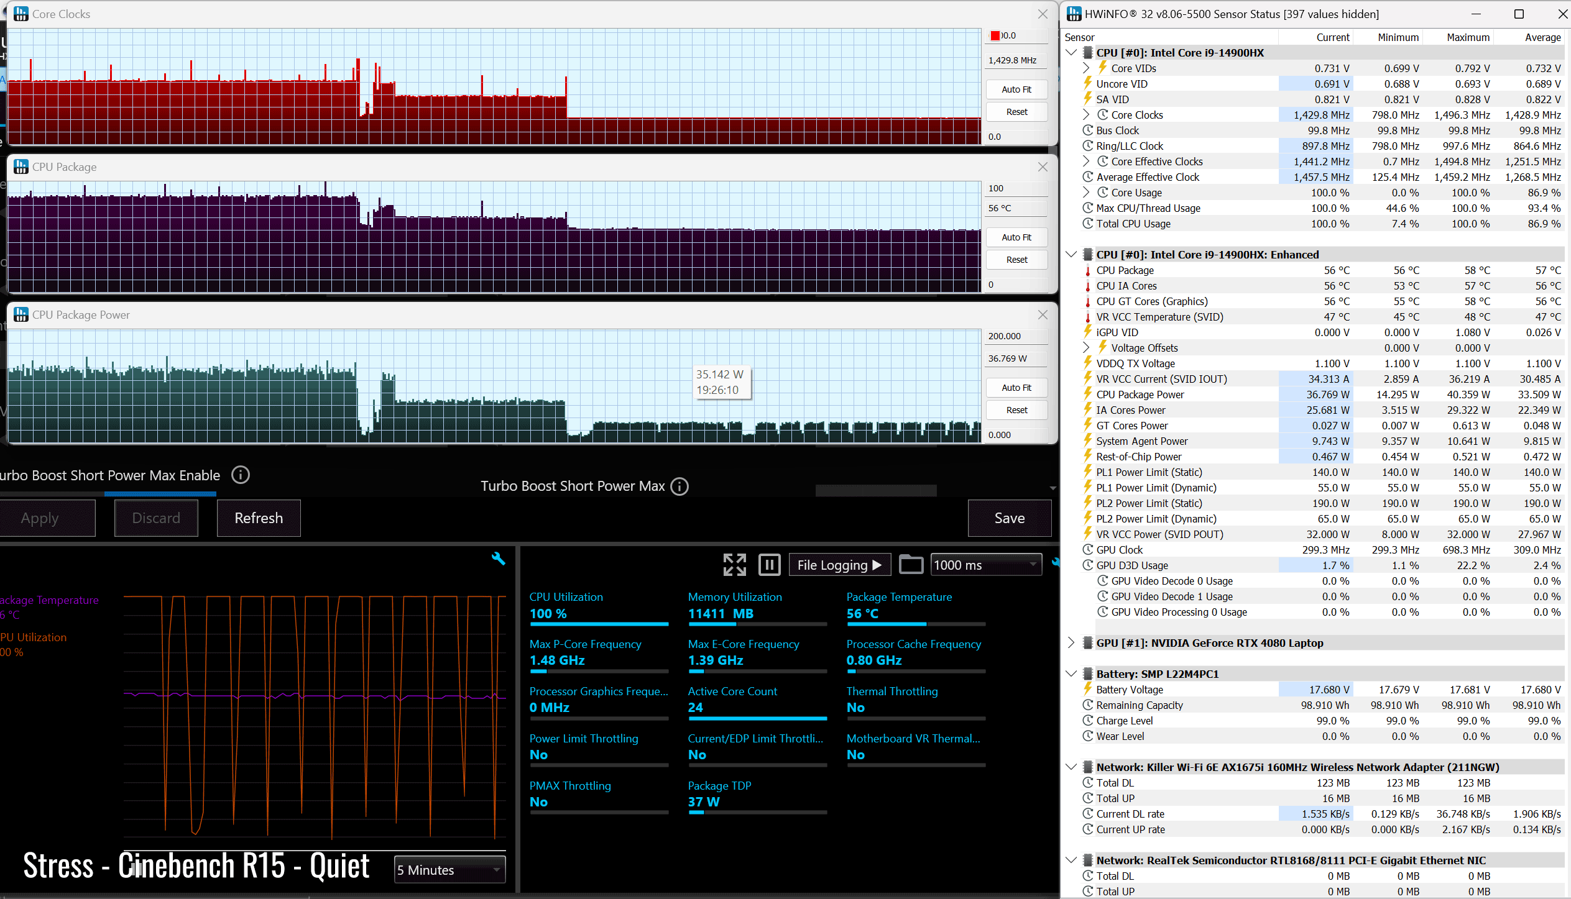The width and height of the screenshot is (1571, 899).
Task: Click the Sensor column header
Action: coord(1169,37)
